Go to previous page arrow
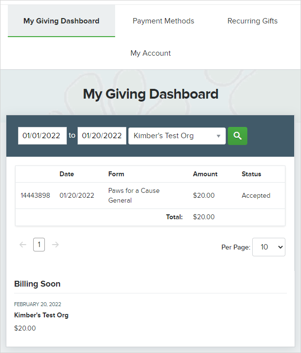The image size is (301, 353). [x=22, y=245]
